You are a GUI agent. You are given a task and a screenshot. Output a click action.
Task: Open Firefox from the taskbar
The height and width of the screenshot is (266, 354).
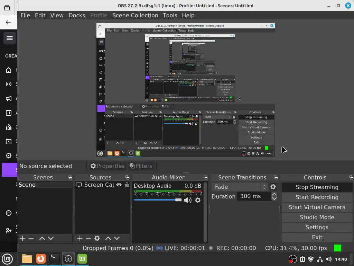pyautogui.click(x=41, y=259)
